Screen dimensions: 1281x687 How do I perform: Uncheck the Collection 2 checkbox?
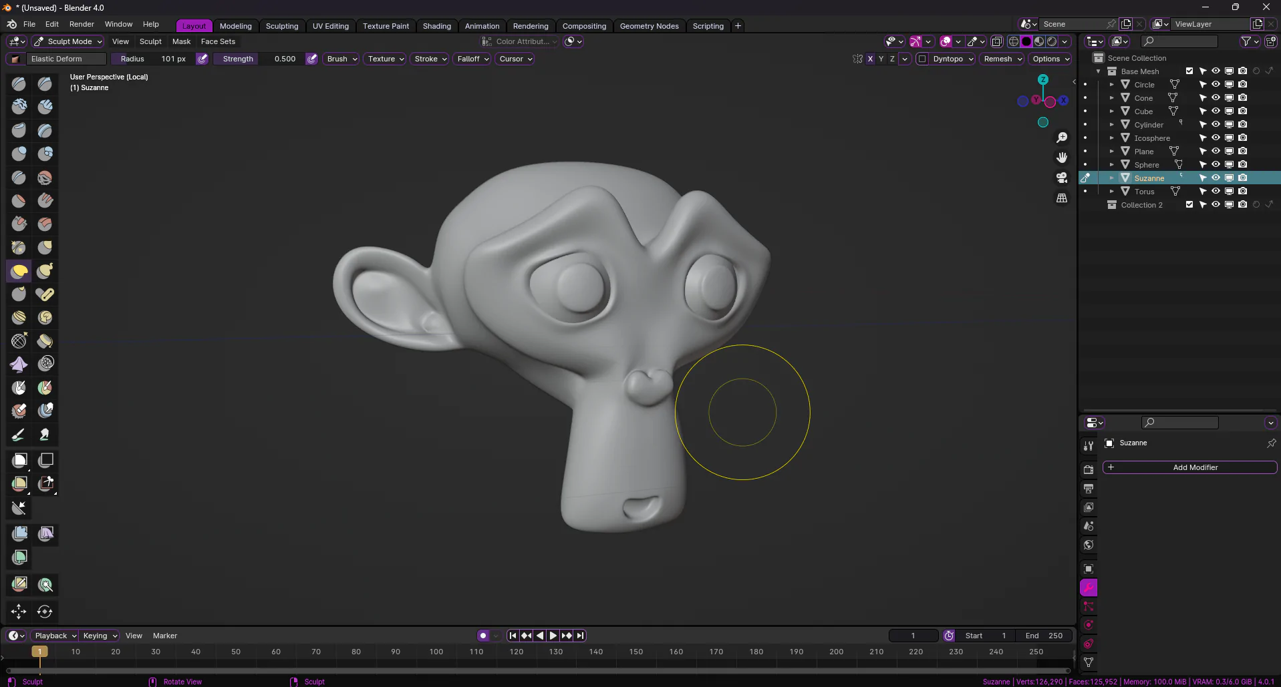[1189, 205]
